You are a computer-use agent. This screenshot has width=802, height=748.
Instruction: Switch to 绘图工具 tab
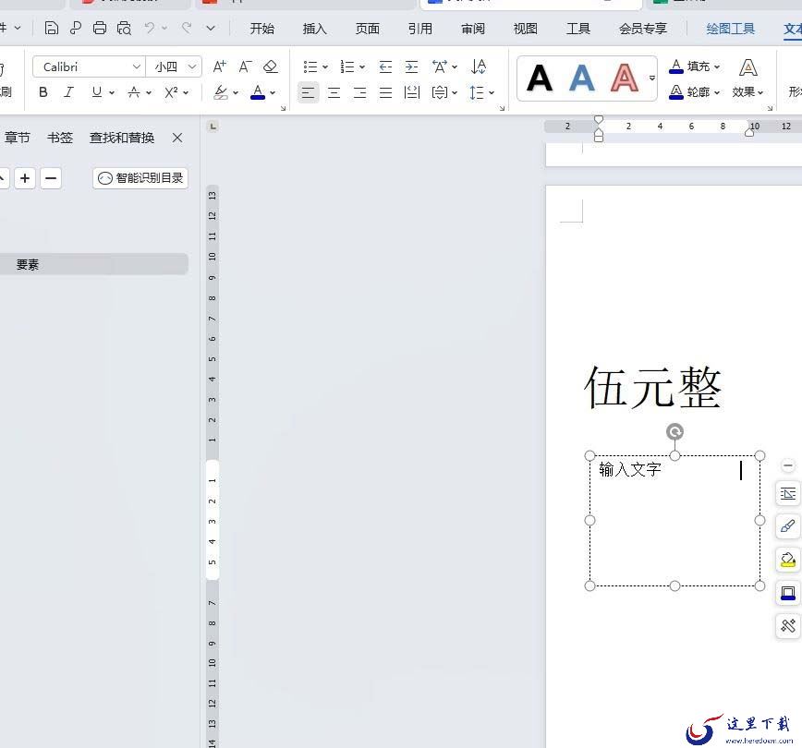coord(730,29)
